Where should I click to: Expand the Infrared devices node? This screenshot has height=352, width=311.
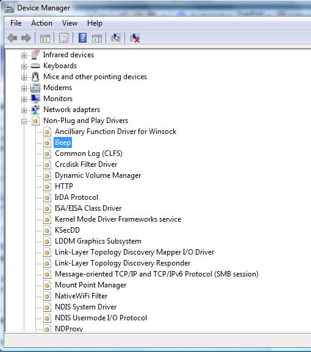click(x=24, y=55)
